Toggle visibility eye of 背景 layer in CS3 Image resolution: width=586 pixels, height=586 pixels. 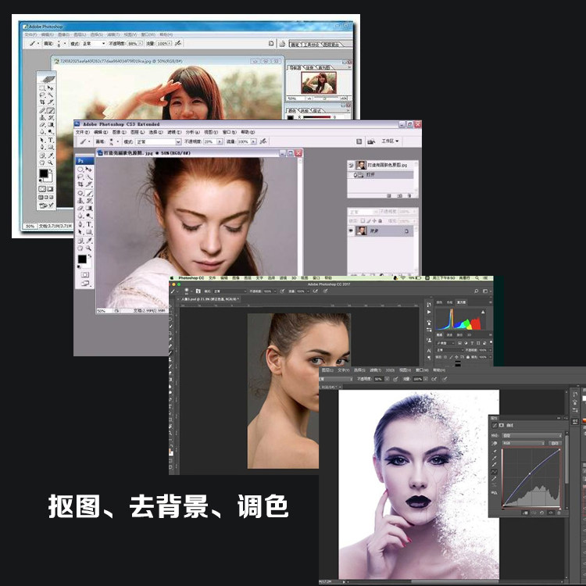click(x=352, y=230)
